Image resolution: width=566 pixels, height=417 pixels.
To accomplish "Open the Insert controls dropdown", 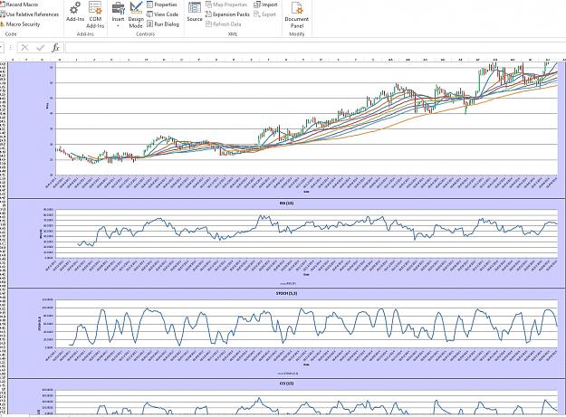I will click(118, 14).
